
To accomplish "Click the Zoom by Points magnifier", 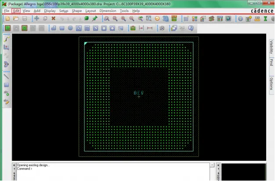I will pos(106,18).
